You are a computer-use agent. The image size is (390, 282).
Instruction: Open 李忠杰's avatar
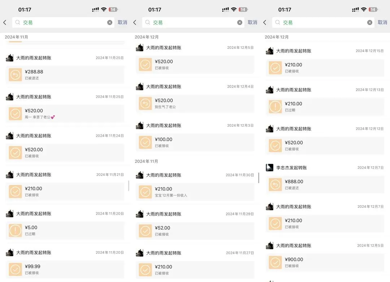pyautogui.click(x=269, y=168)
